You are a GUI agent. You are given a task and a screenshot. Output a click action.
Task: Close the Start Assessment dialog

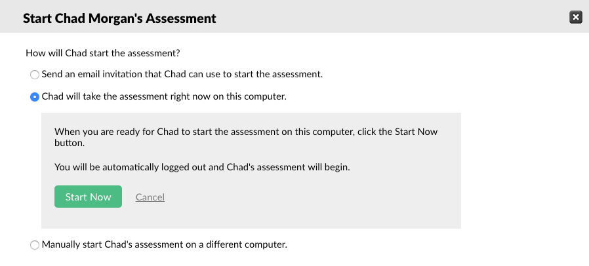576,18
